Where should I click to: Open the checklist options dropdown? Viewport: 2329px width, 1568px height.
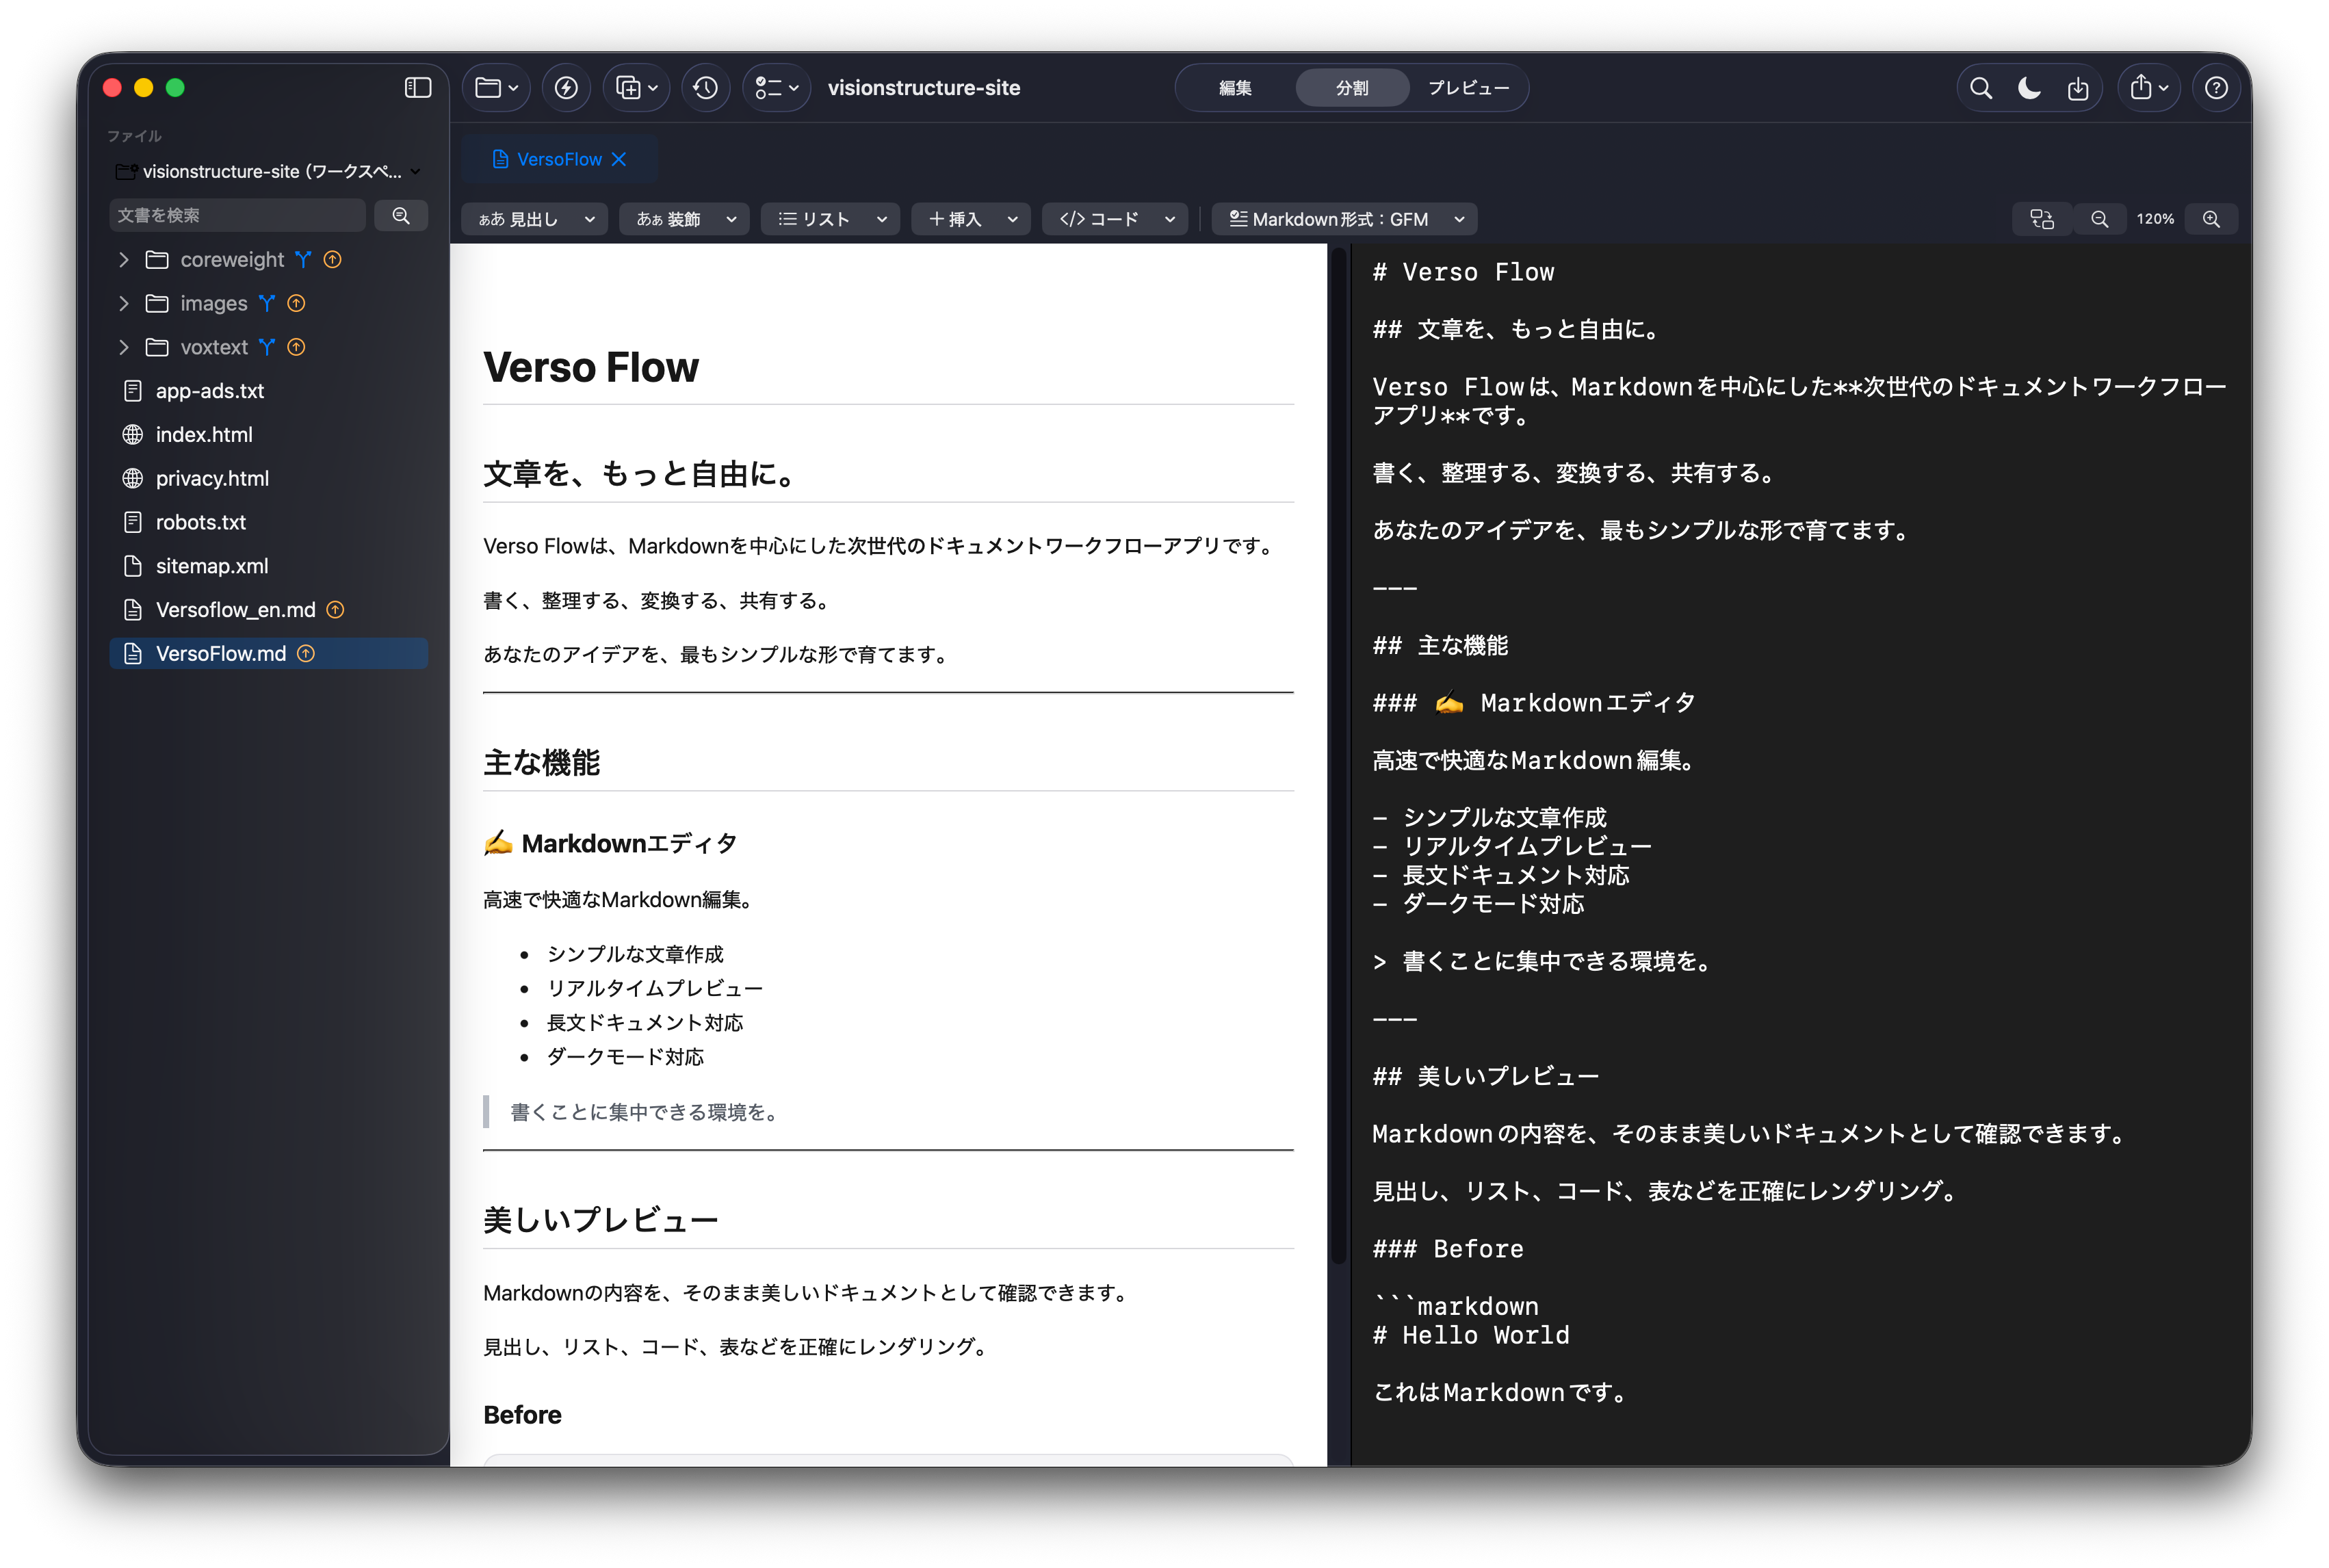[x=777, y=88]
